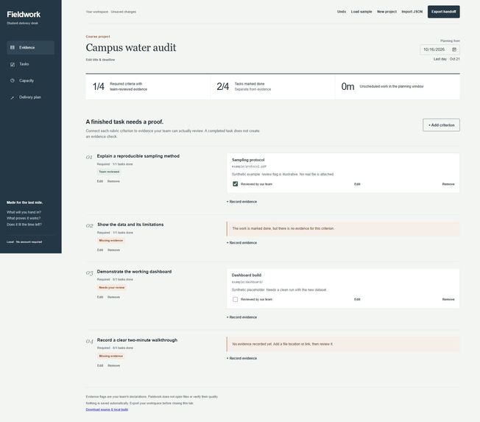Click the Delivery plan arrow icon
Image resolution: width=480 pixels, height=422 pixels.
pyautogui.click(x=13, y=97)
